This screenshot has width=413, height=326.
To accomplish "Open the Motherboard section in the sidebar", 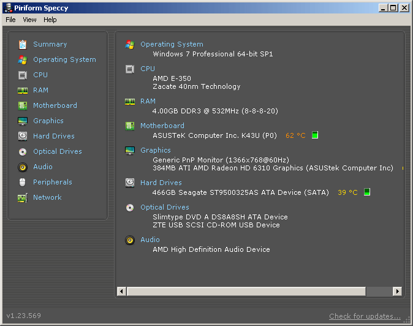I will pyautogui.click(x=55, y=105).
